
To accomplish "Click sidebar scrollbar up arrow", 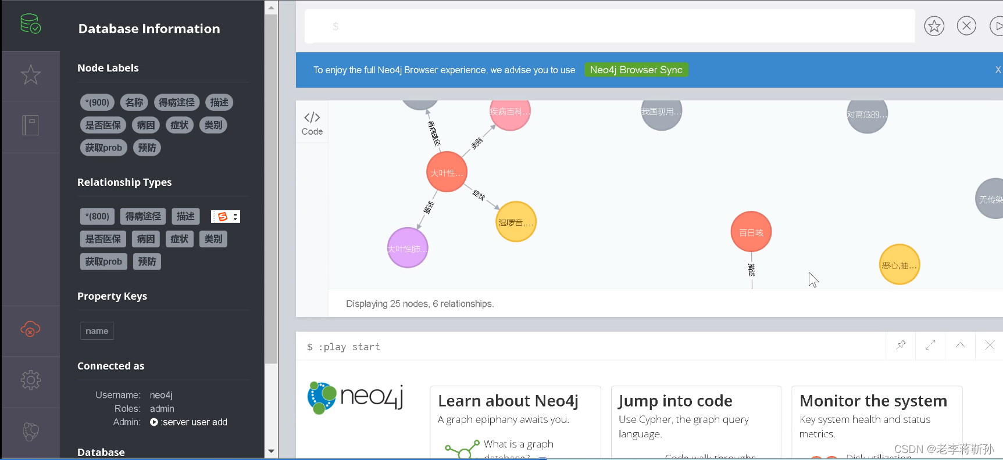I will [271, 8].
